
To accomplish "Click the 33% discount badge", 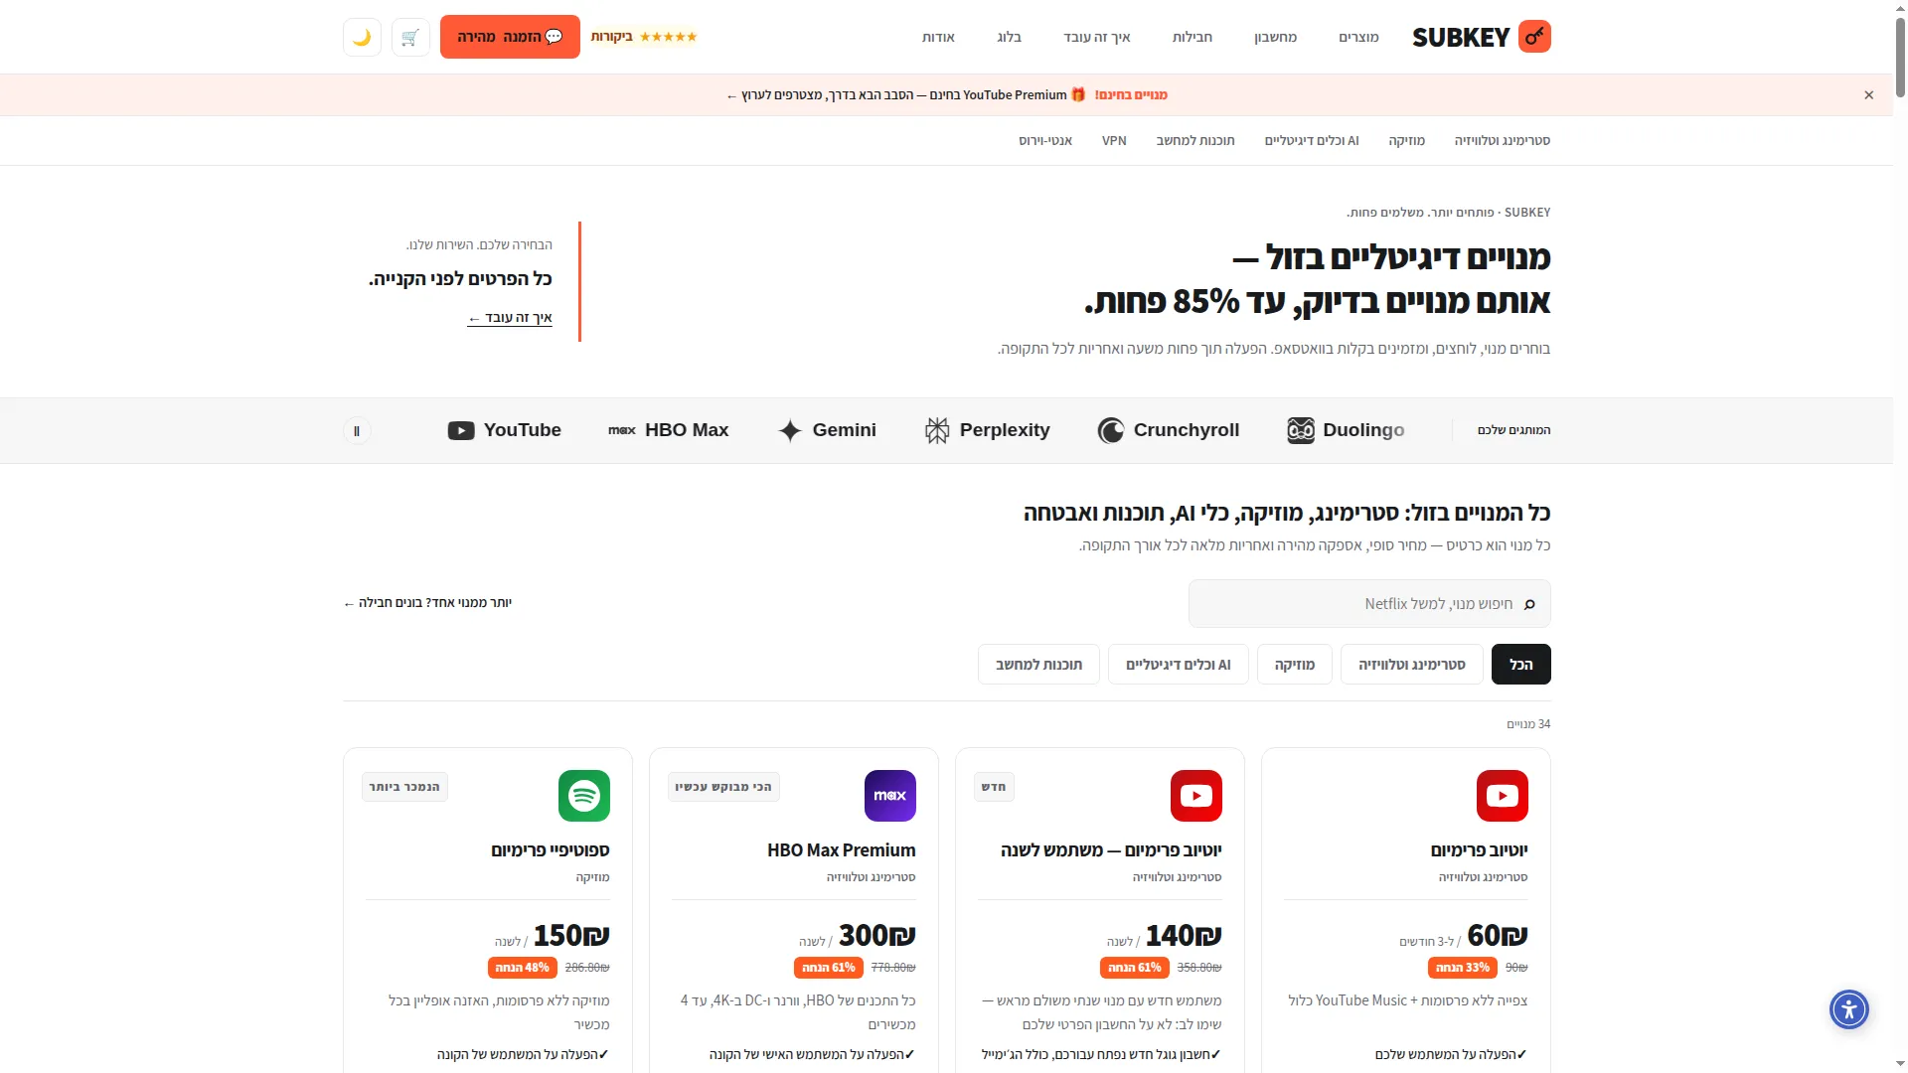I will point(1462,968).
